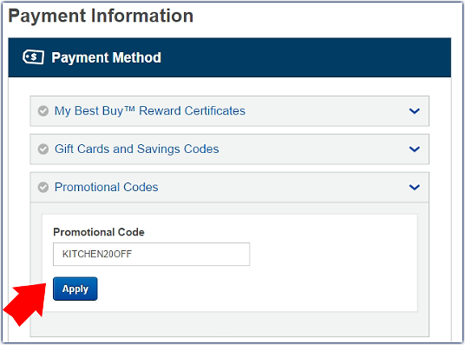Click checkmark icon beside Reward Certificates
The width and height of the screenshot is (465, 345).
(43, 111)
